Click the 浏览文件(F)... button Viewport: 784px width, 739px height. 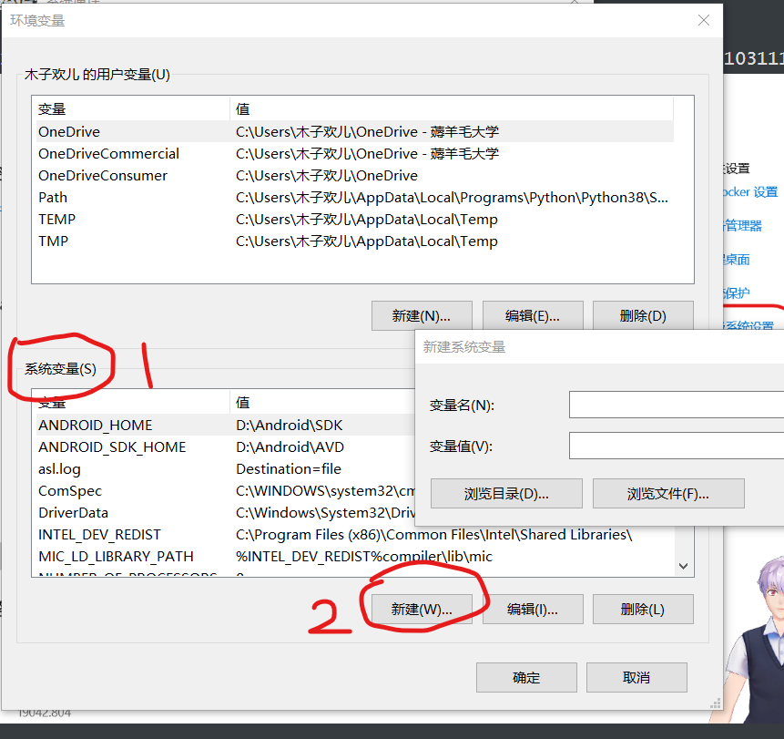pyautogui.click(x=668, y=494)
